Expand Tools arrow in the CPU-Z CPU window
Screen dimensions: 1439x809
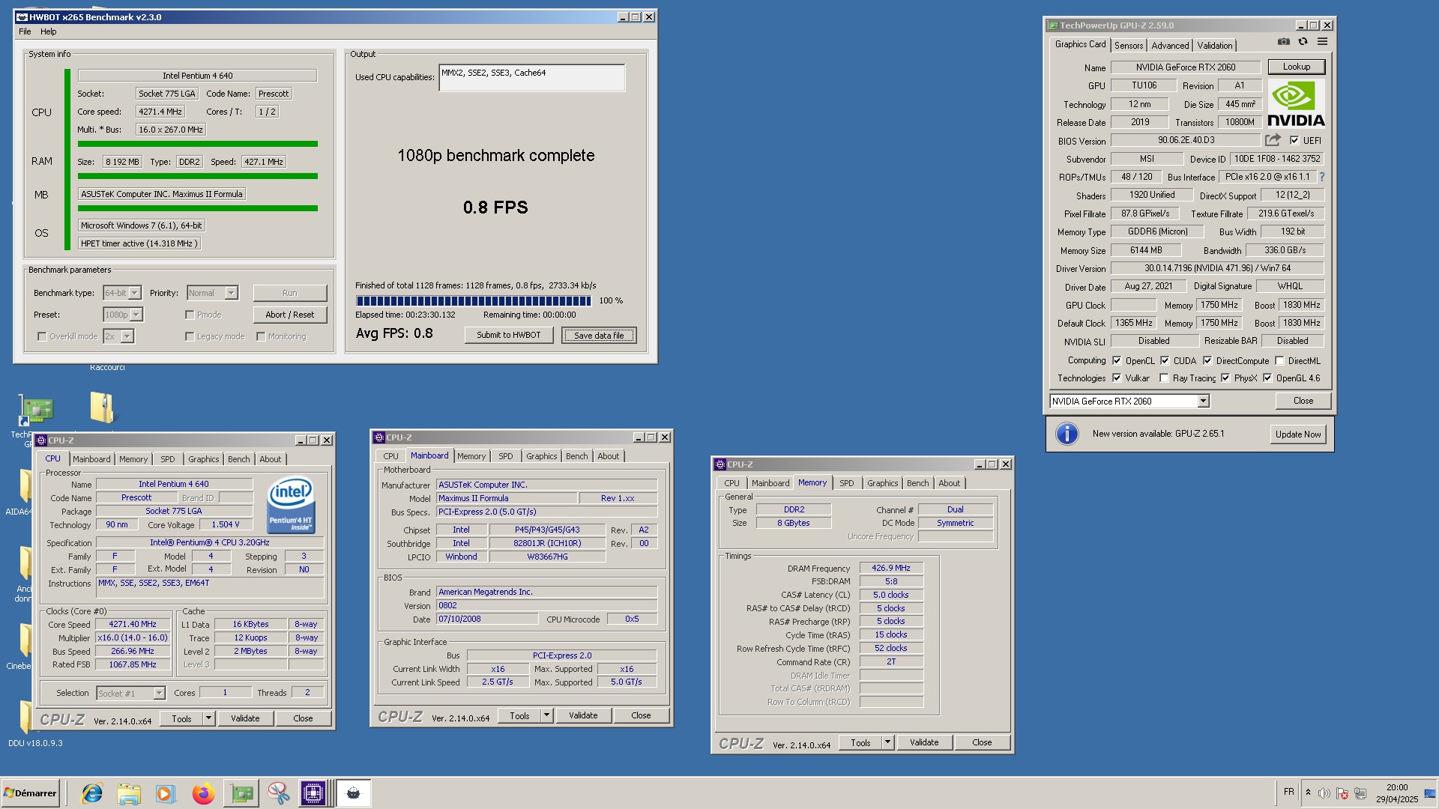[x=208, y=718]
